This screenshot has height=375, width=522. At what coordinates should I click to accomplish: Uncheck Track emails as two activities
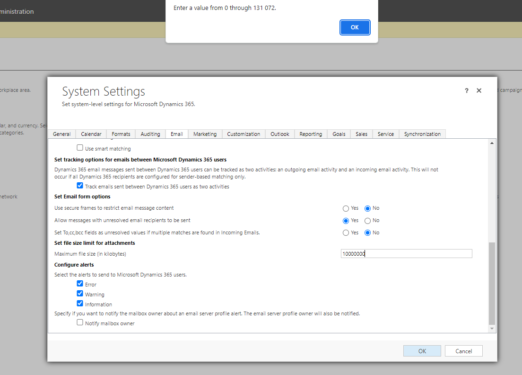click(80, 186)
